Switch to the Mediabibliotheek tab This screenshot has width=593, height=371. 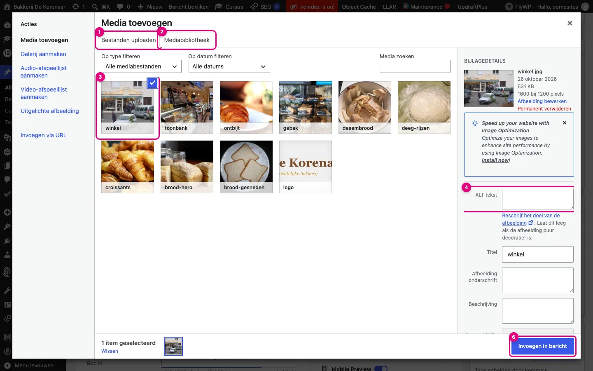click(187, 40)
